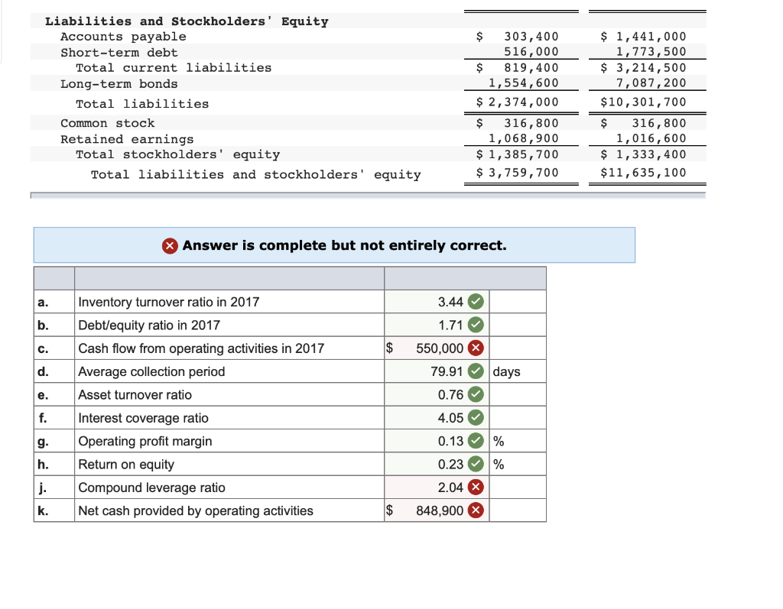Click the 'Retained earnings' row label
This screenshot has width=783, height=609.
click(127, 139)
